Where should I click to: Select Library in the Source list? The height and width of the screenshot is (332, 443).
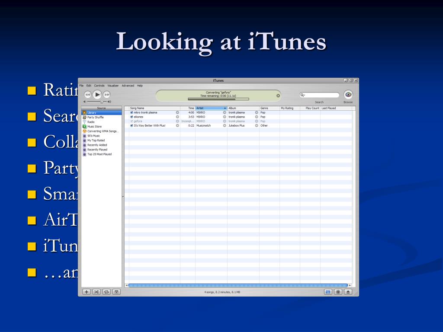tap(102, 113)
